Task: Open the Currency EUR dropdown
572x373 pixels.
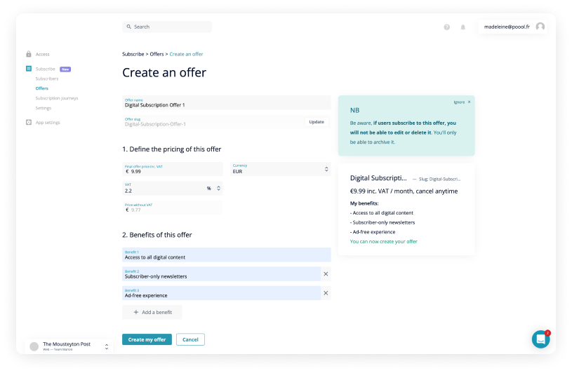Action: point(281,169)
